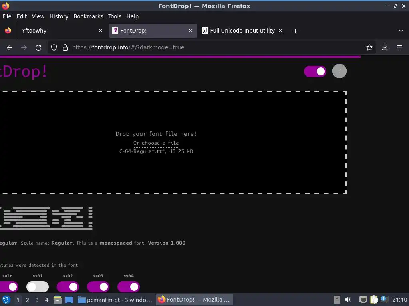Turn off the salt feature toggle
The width and height of the screenshot is (409, 306).
point(8,287)
